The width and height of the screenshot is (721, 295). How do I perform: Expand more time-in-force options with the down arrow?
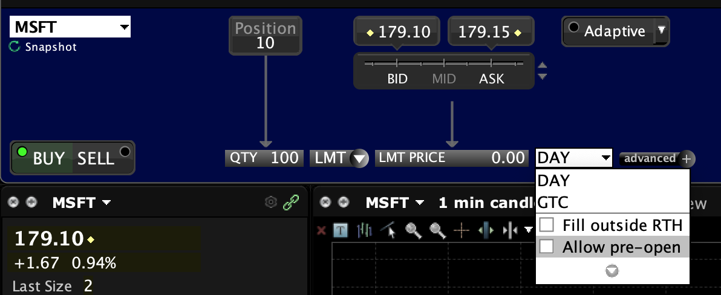tap(612, 271)
